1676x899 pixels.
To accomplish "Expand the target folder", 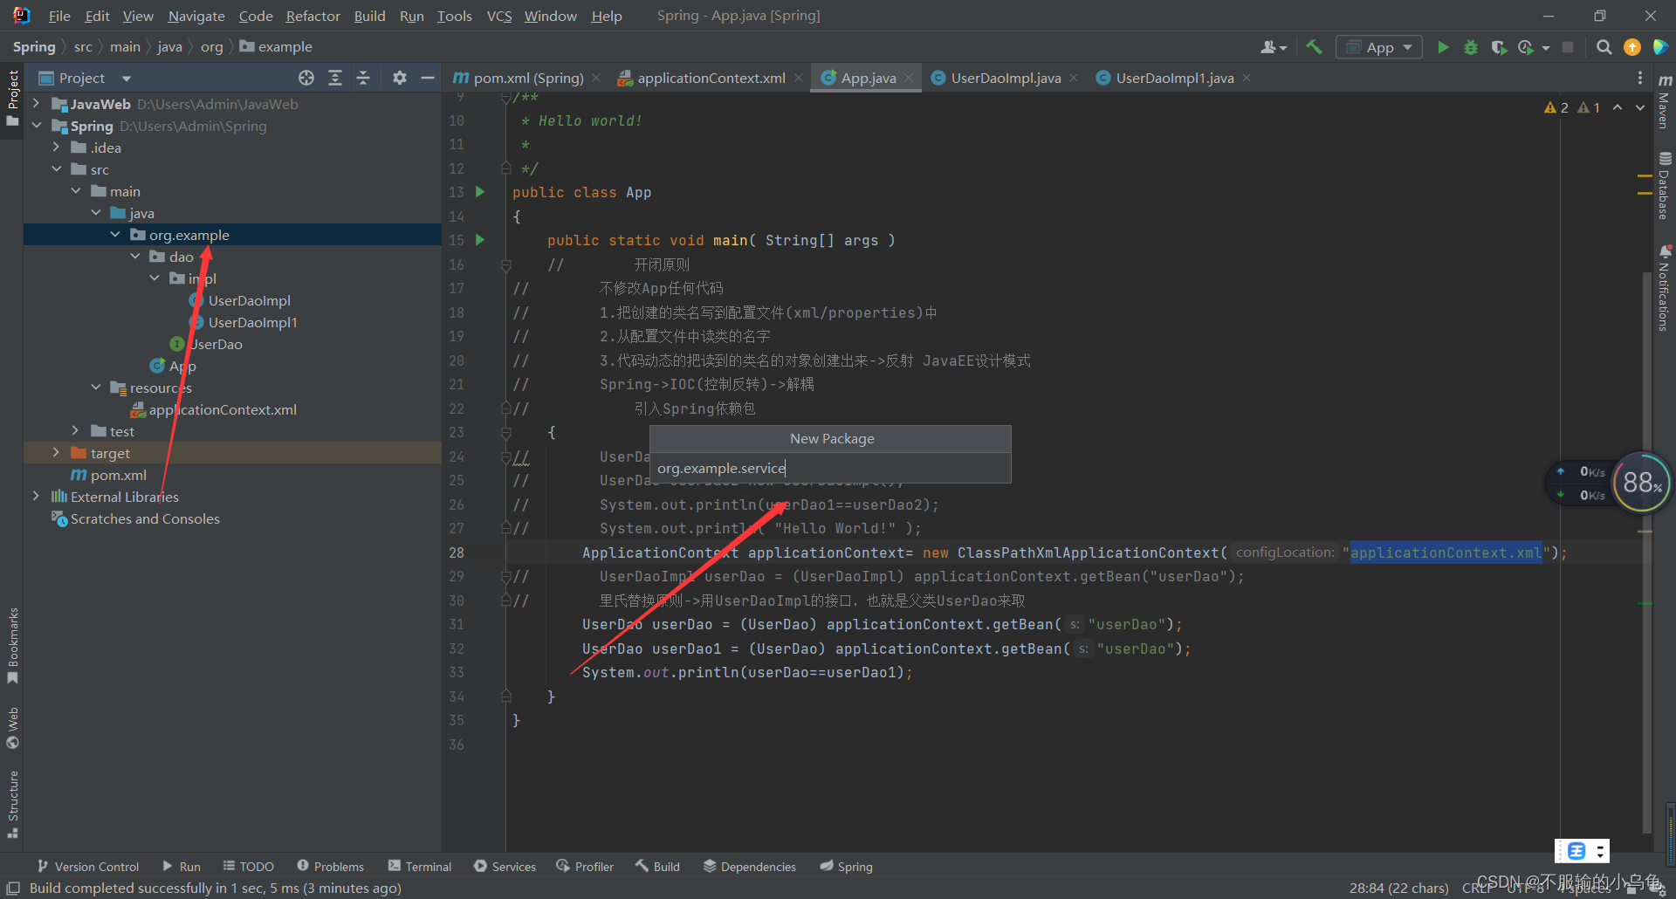I will click(56, 453).
